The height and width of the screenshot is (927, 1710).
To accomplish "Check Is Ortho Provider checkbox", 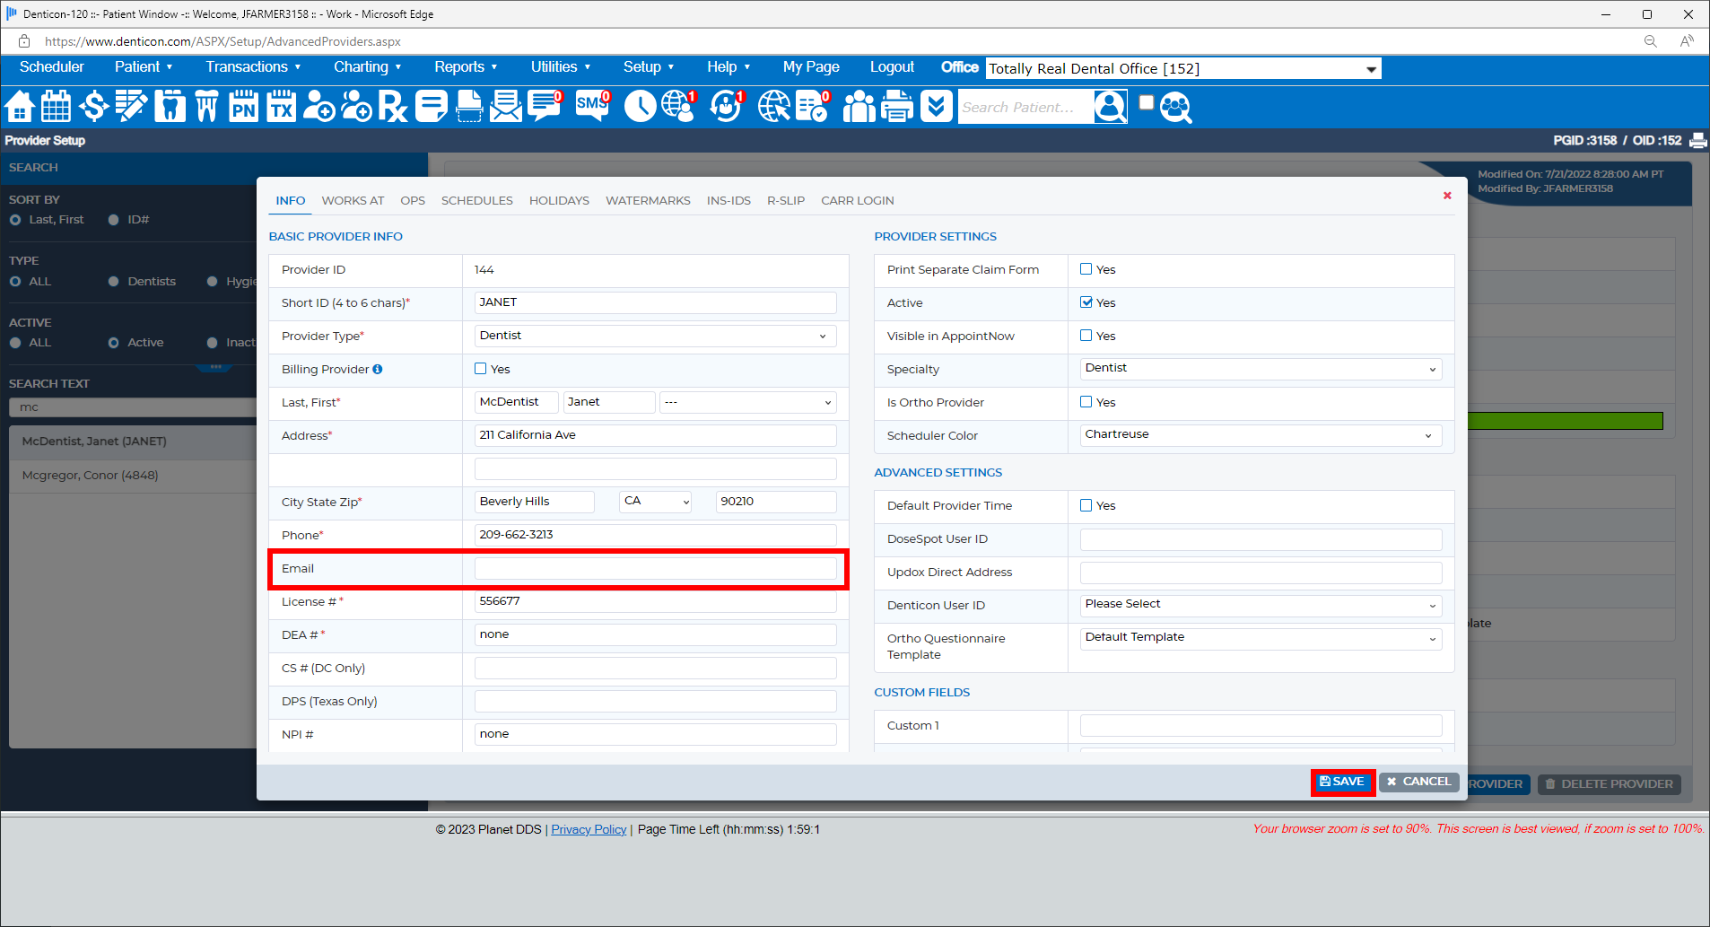I will 1086,402.
